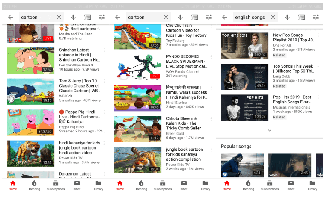Open the Masha and The Bear live stream
This screenshot has height=197, width=327.
point(30,33)
